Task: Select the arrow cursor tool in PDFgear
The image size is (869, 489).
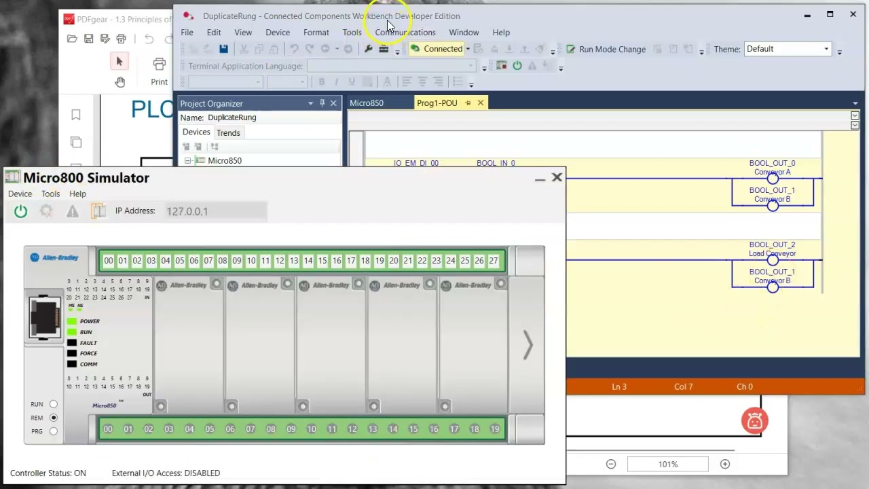Action: tap(119, 62)
